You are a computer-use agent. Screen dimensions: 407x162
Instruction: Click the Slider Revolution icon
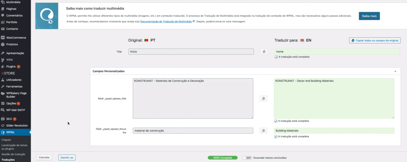(x=3, y=126)
